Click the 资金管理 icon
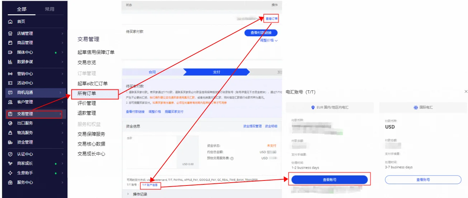The width and height of the screenshot is (468, 198). pyautogui.click(x=10, y=142)
